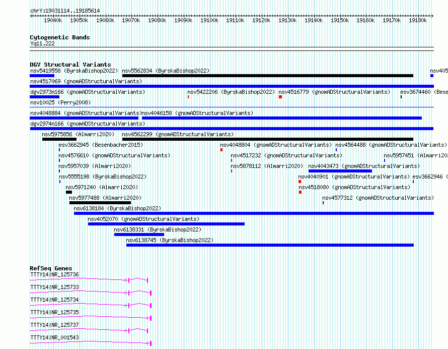Open nsv4046158 (gnomADStructuralVariants) label
The image size is (448, 349).
point(197,113)
